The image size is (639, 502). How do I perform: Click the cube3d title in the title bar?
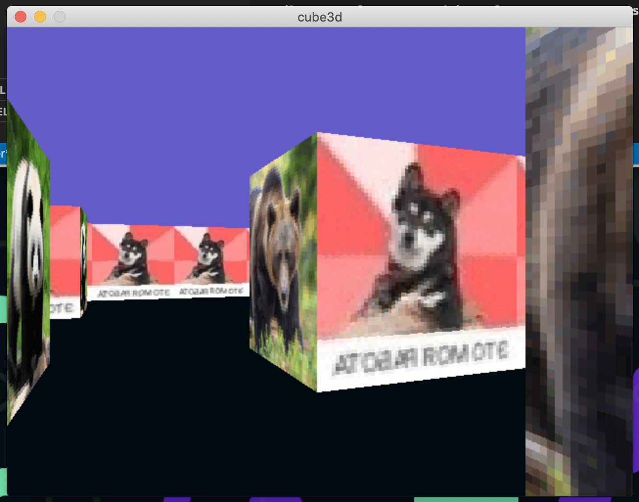pos(319,17)
